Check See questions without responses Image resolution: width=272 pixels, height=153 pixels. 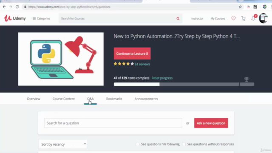click(184, 144)
